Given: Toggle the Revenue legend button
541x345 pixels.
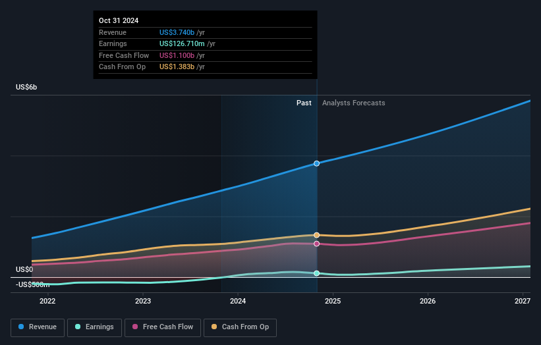Looking at the screenshot, I should (x=38, y=327).
